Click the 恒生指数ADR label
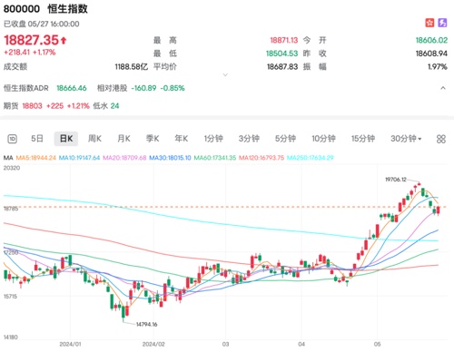454x352 pixels. (x=26, y=88)
